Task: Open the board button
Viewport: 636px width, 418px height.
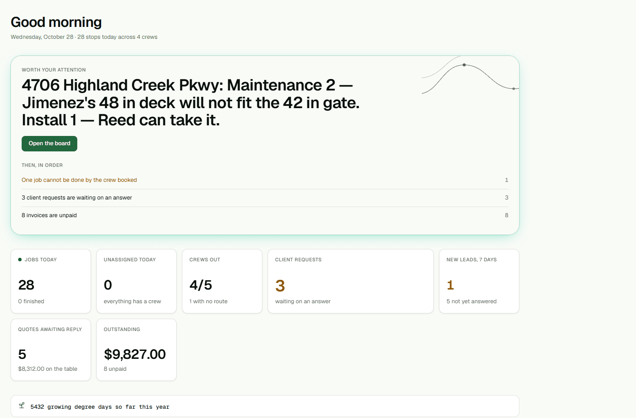Action: (x=49, y=143)
